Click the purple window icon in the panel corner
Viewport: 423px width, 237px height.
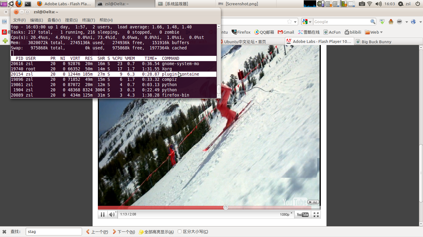3,4
